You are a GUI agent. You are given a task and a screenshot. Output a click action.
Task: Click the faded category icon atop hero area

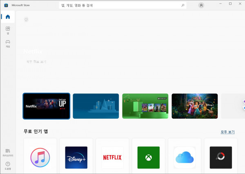pos(26,19)
